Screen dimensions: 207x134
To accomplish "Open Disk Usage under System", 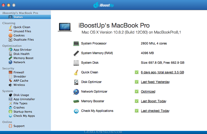I will click(x=21, y=95).
